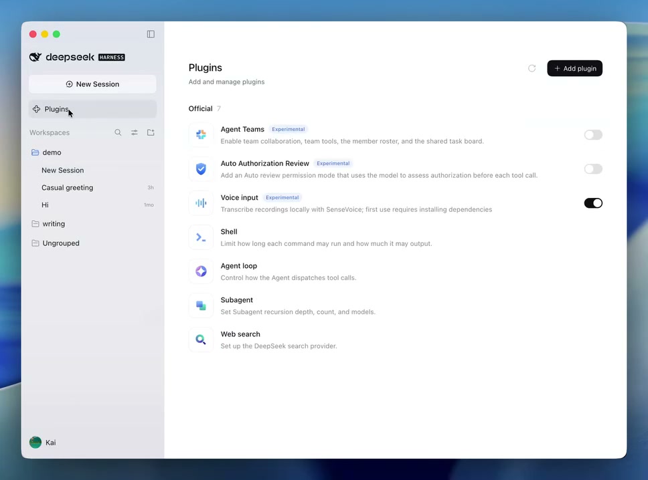Screen dimensions: 648x480
Task: Open the Web search plugin title
Action: click(240, 334)
